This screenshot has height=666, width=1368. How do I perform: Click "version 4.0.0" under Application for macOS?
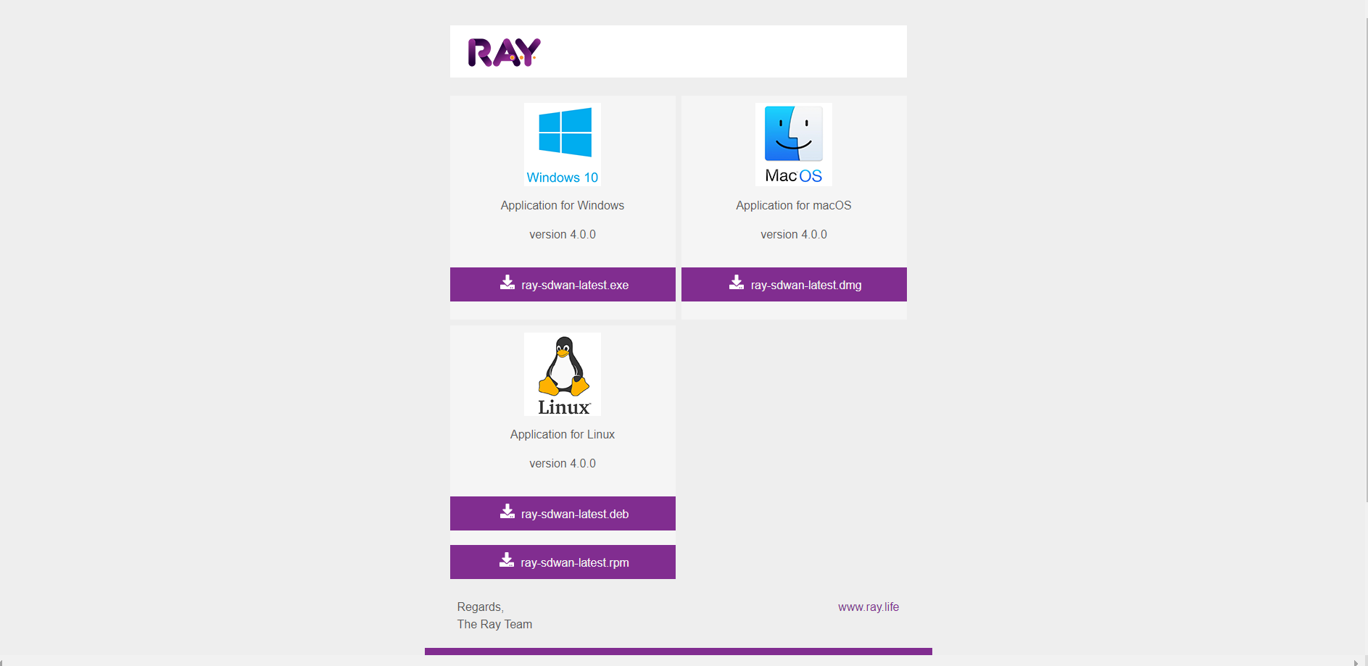click(794, 235)
